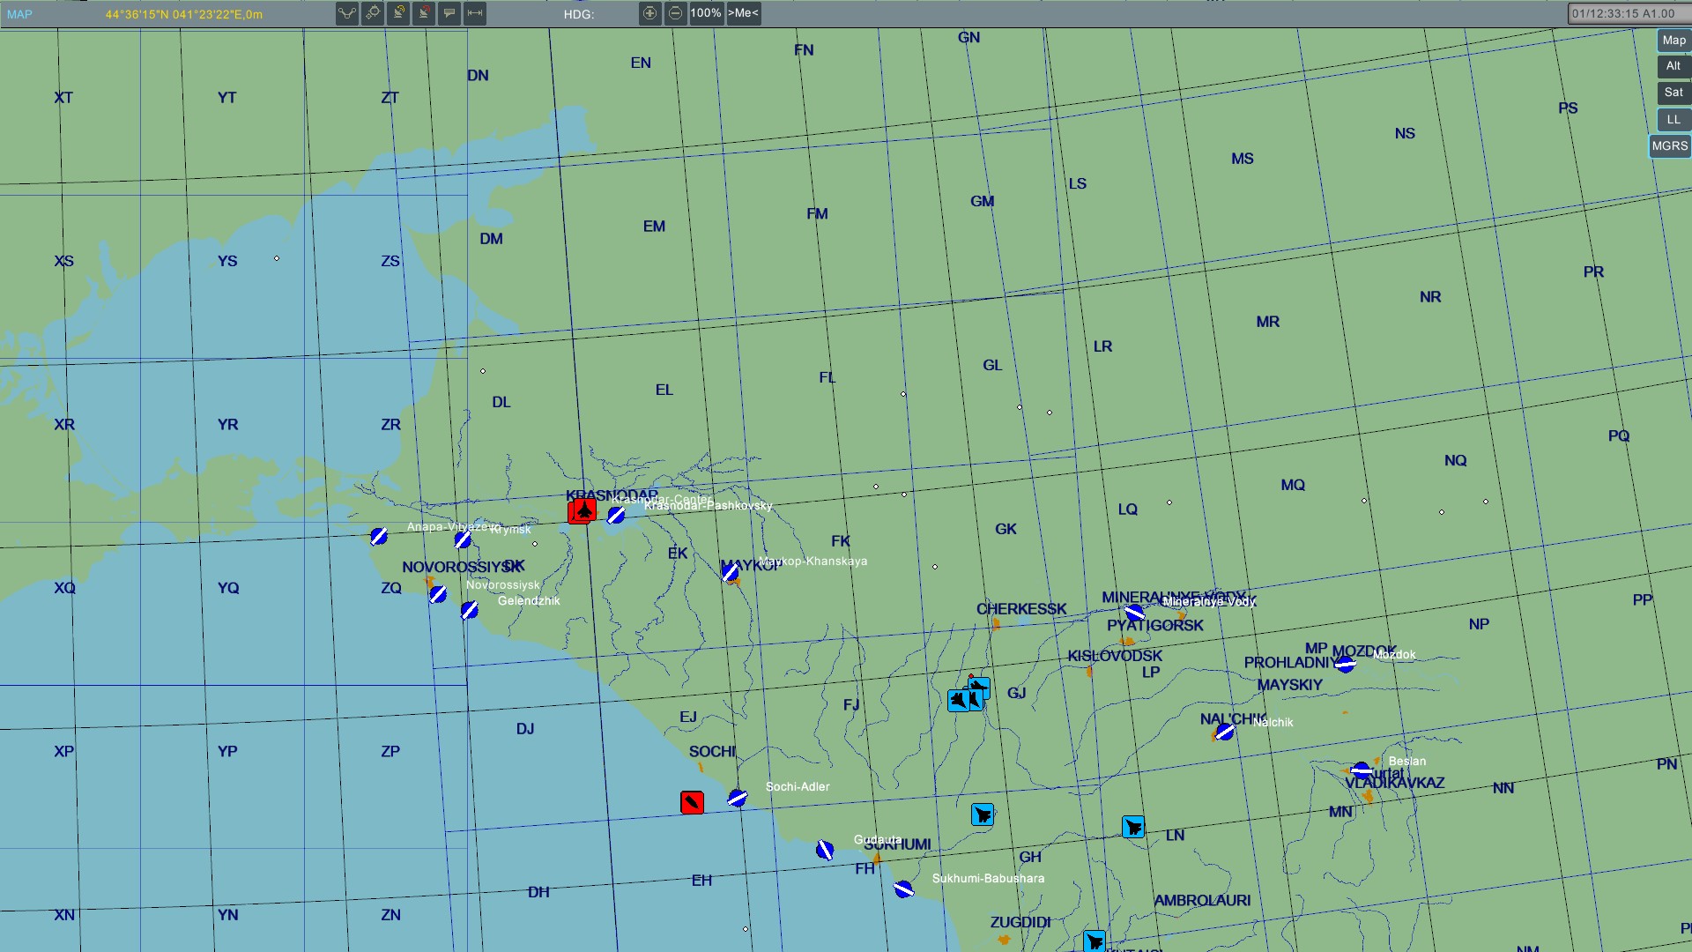Toggle the map labels speech bubble icon

tap(449, 13)
